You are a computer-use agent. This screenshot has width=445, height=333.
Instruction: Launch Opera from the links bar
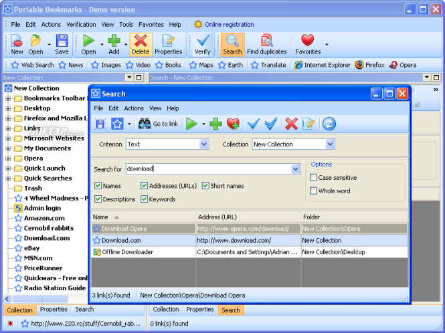point(403,65)
